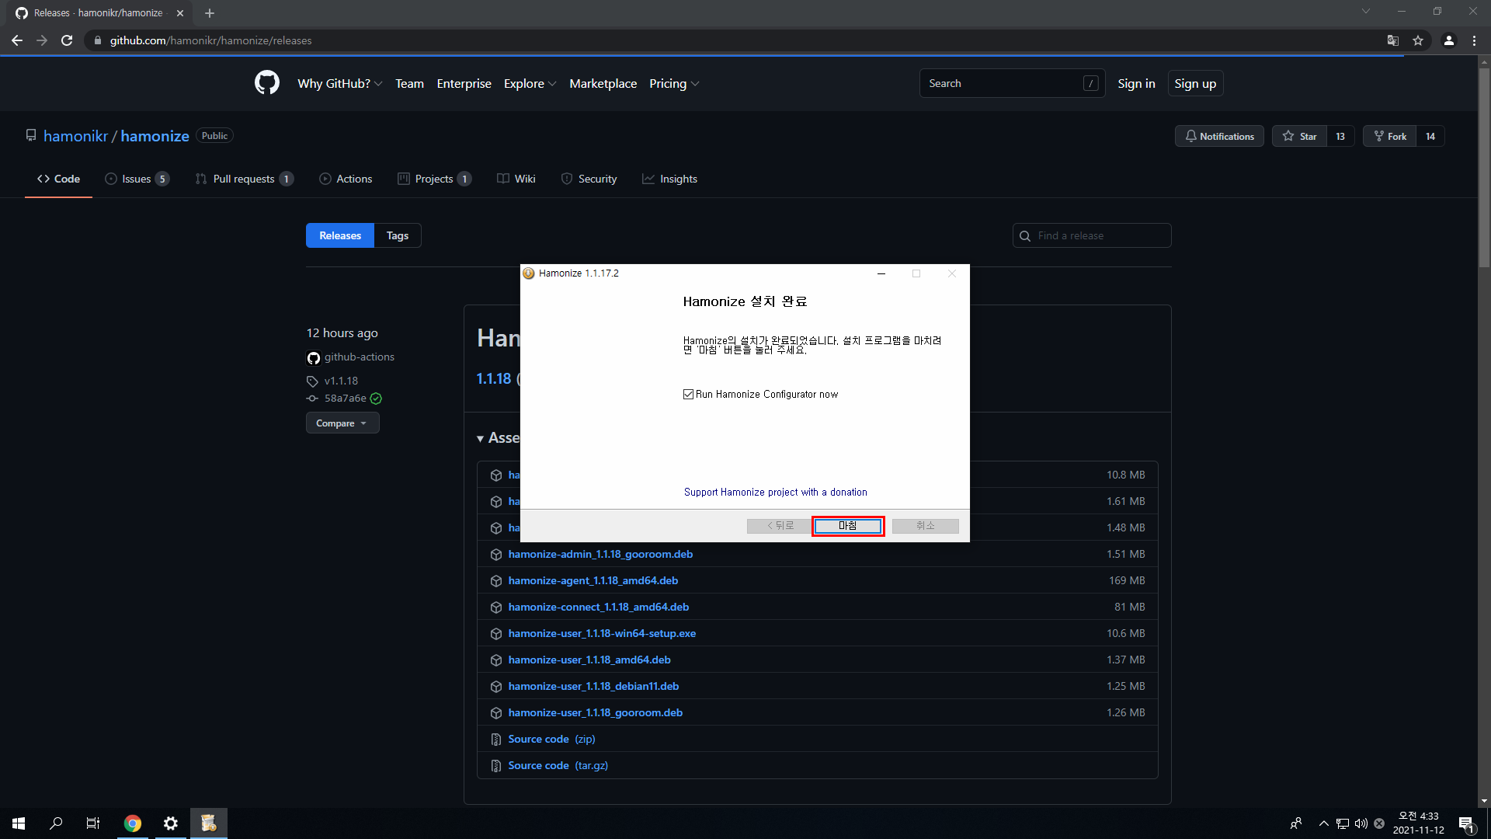Open the taskbar clock and date
Viewport: 1491px width, 839px height.
[1418, 823]
